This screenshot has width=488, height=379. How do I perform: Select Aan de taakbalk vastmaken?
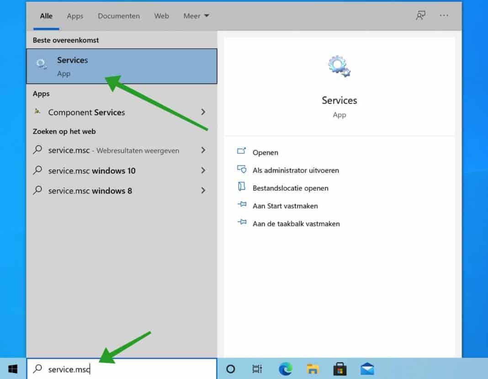coord(296,224)
